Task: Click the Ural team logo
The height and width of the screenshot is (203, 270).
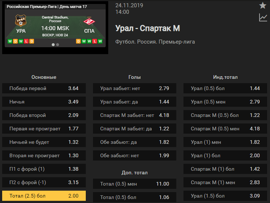Action: [x=21, y=20]
